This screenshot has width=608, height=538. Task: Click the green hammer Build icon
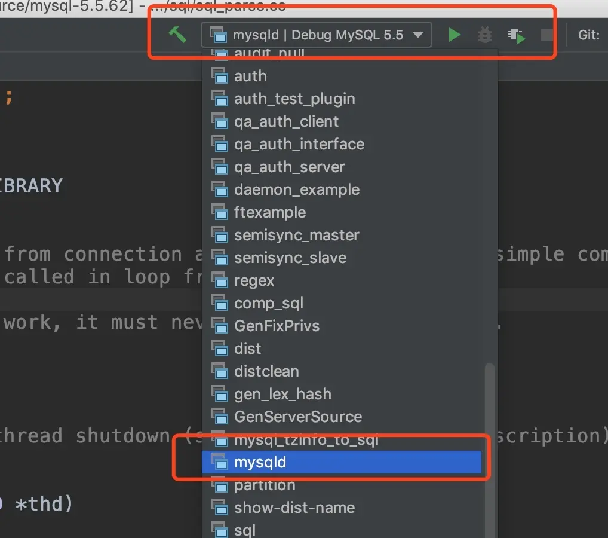[x=177, y=35]
